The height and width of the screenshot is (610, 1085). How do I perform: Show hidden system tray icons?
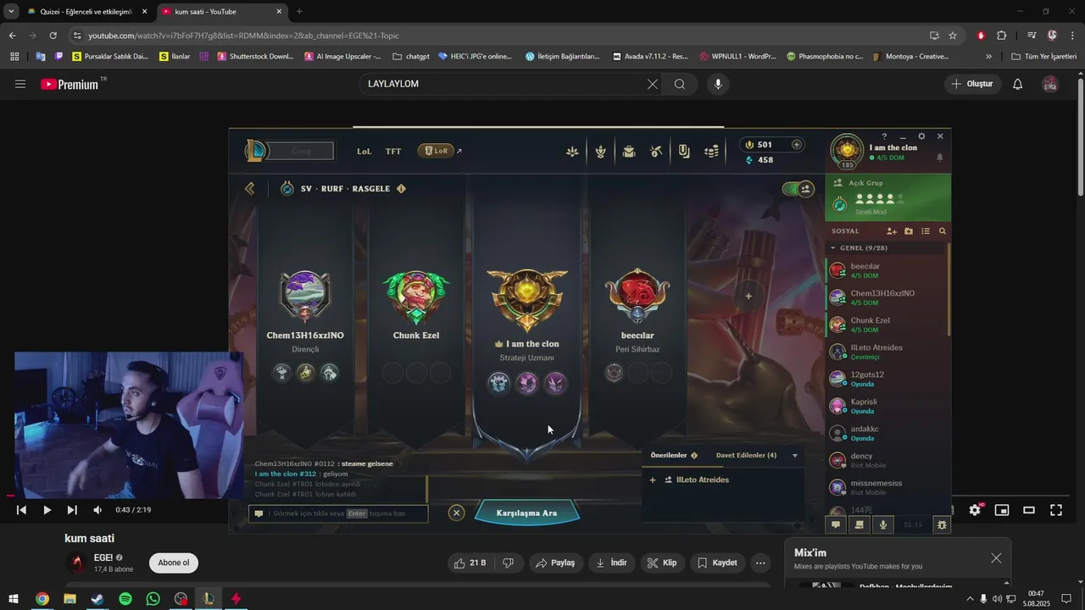pyautogui.click(x=970, y=599)
